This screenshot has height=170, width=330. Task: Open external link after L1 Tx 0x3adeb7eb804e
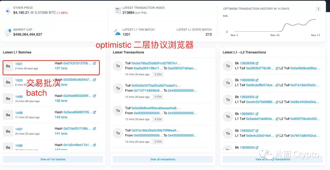277,119
